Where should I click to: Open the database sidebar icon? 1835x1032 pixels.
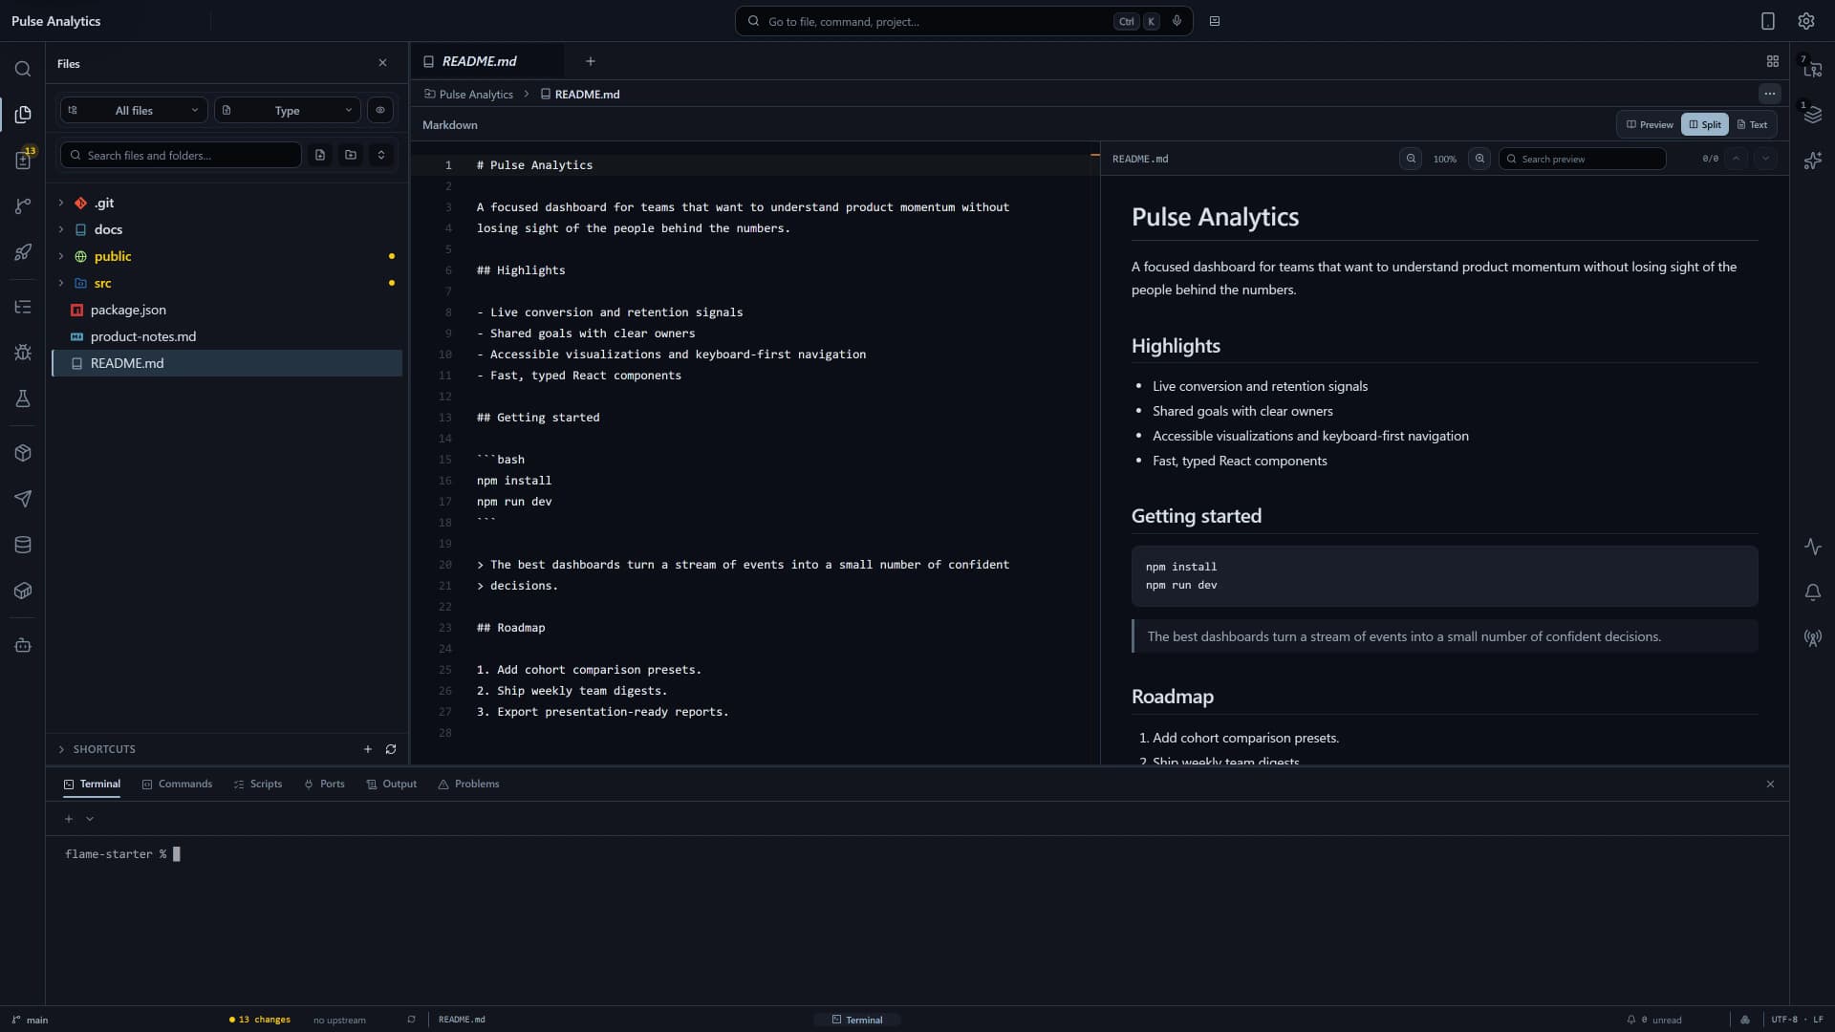click(23, 545)
